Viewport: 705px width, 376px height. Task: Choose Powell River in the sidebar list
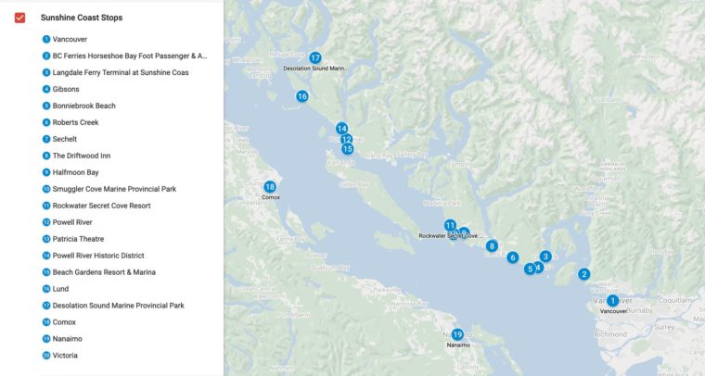tap(72, 222)
